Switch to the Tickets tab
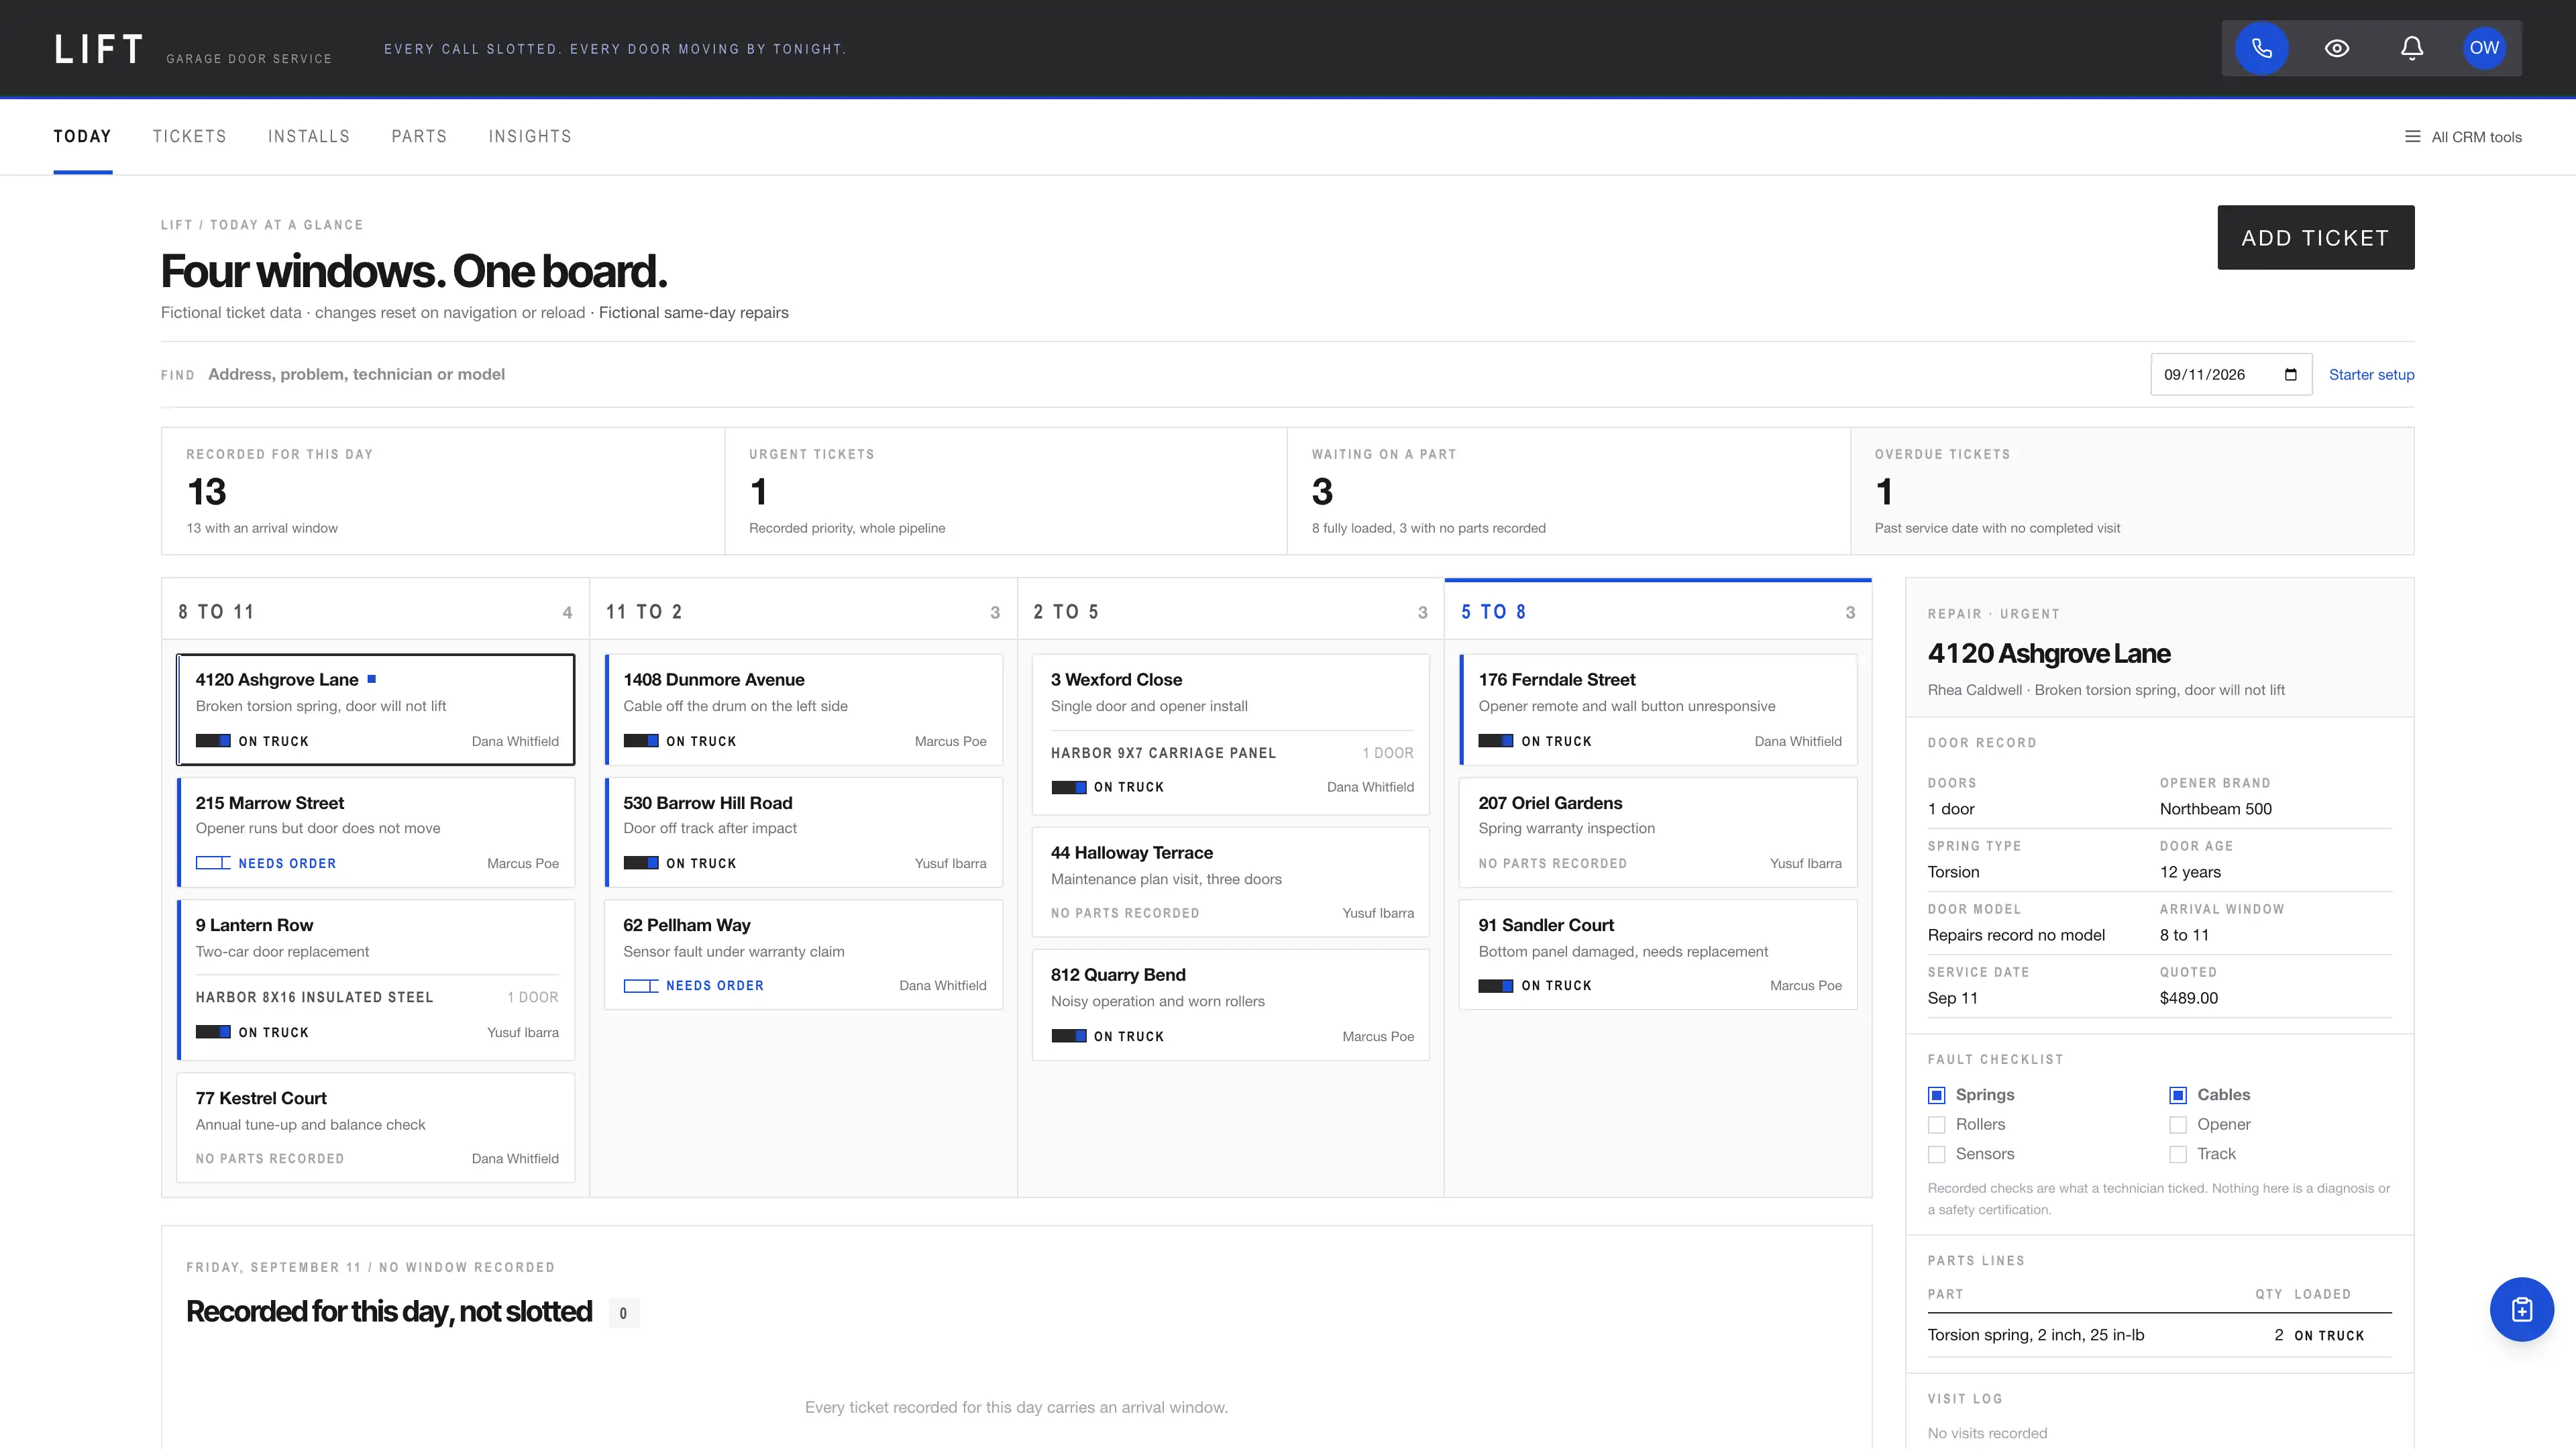 click(190, 137)
